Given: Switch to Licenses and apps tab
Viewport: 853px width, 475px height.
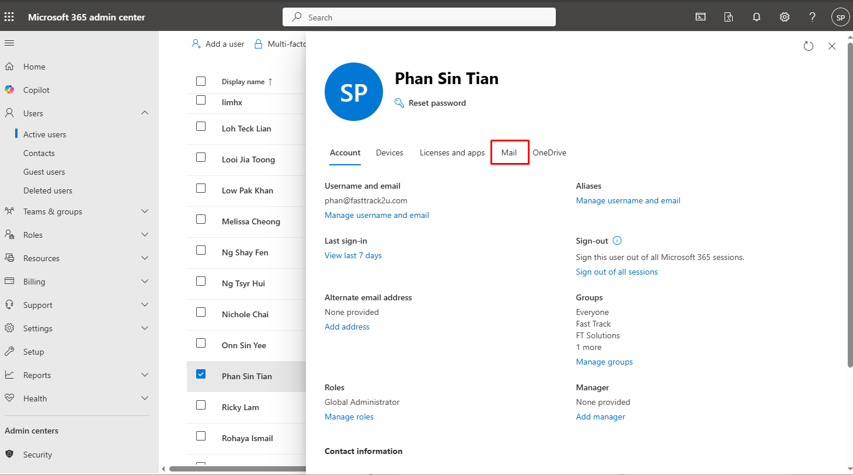Looking at the screenshot, I should point(452,152).
